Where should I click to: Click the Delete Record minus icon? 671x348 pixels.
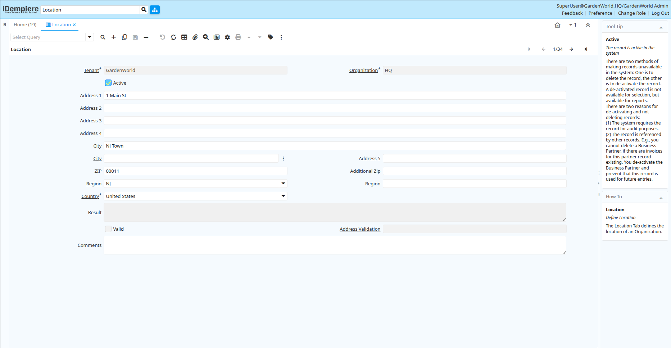(x=146, y=37)
